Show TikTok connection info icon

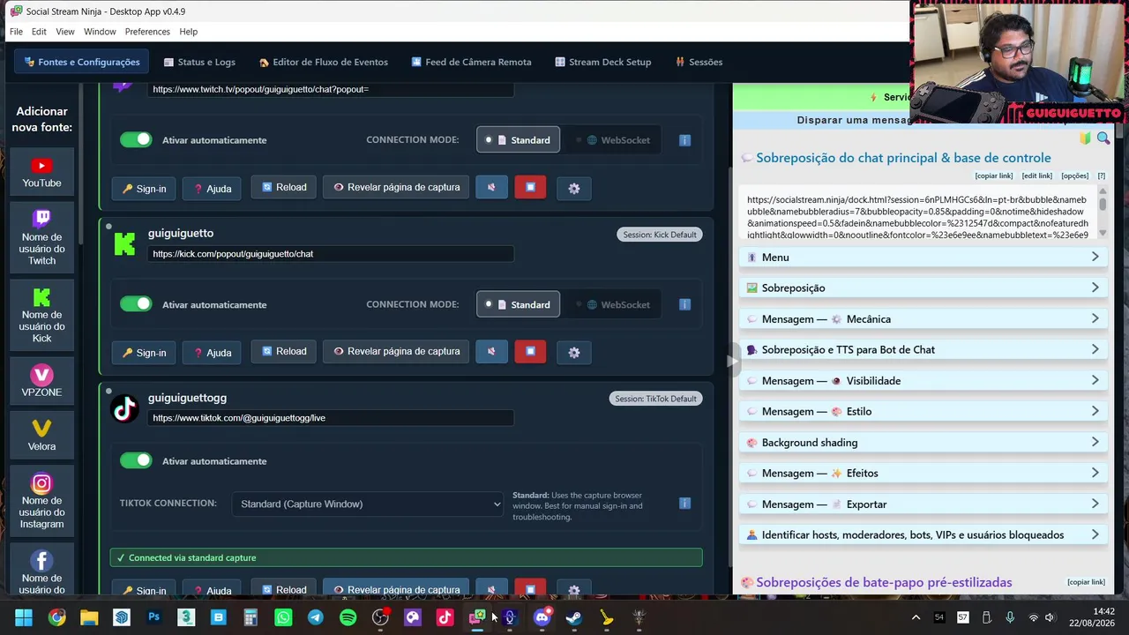pos(684,504)
